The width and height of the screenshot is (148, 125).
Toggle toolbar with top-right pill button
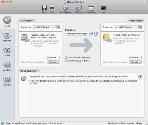[x=144, y=2]
